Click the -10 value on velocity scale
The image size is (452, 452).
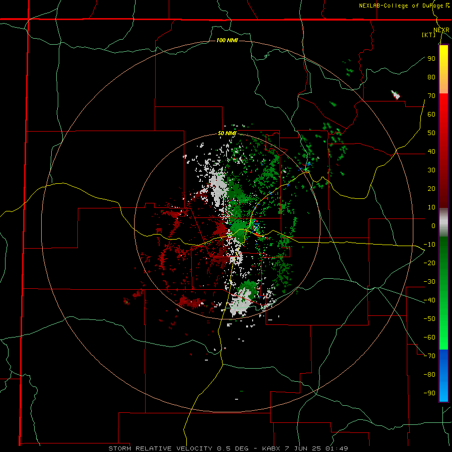pyautogui.click(x=429, y=245)
